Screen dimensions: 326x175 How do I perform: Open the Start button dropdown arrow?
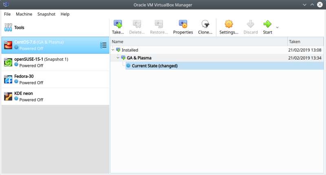click(x=278, y=27)
